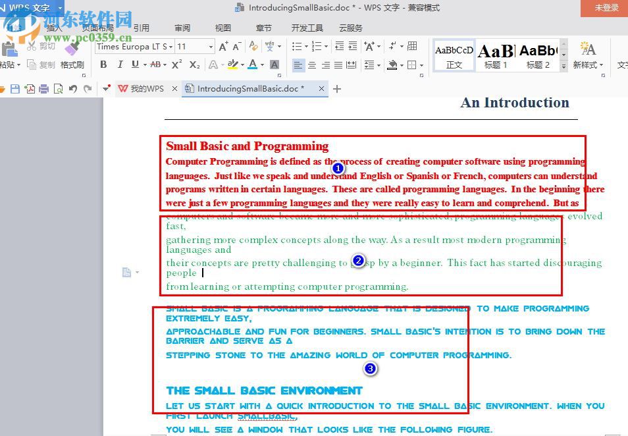This screenshot has width=628, height=436.
Task: Toggle Italic formatting
Action: pyautogui.click(x=120, y=65)
